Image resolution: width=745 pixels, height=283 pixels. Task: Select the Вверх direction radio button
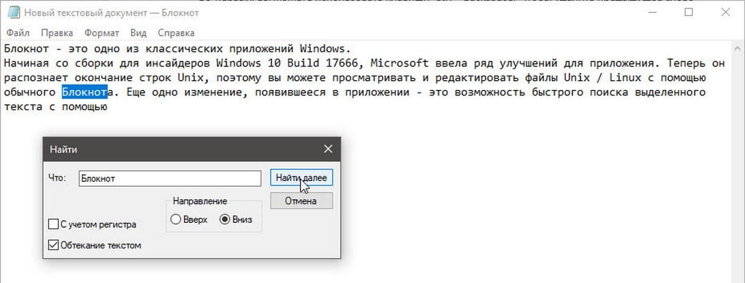click(x=176, y=220)
